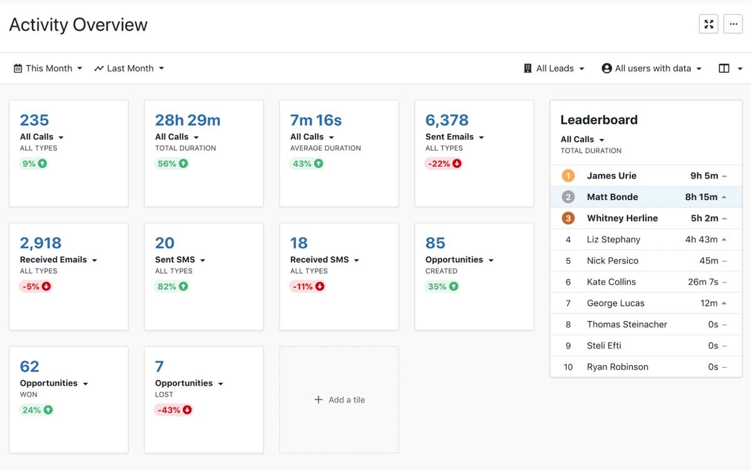Click the column layout icon
Screen dimensions: 751x471
tap(724, 68)
